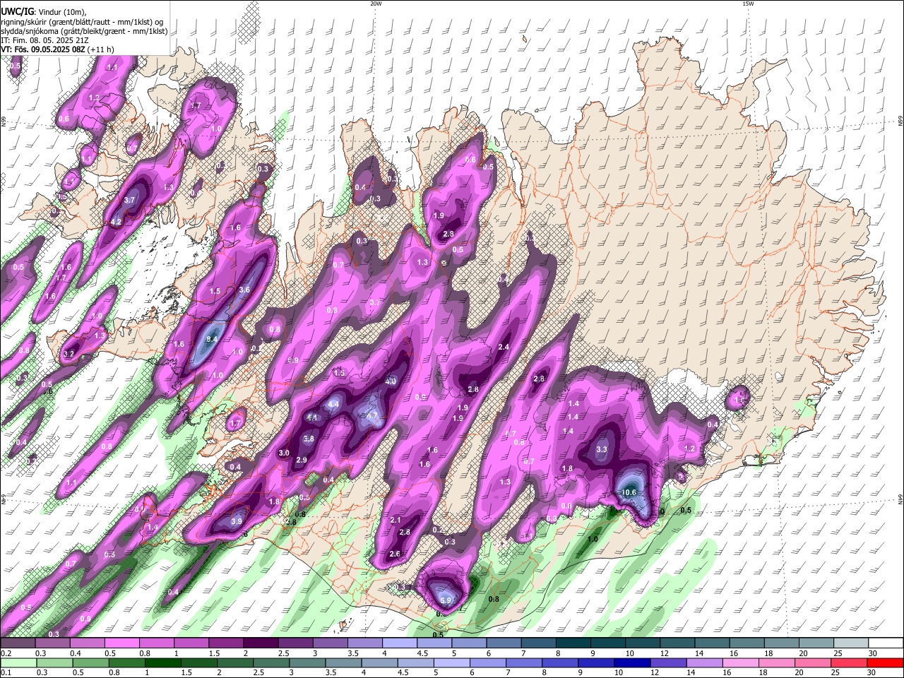Click the 3.6 value label
This screenshot has width=904, height=678.
245,290
